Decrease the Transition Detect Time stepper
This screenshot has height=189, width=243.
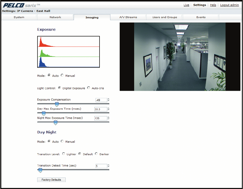[109, 167]
